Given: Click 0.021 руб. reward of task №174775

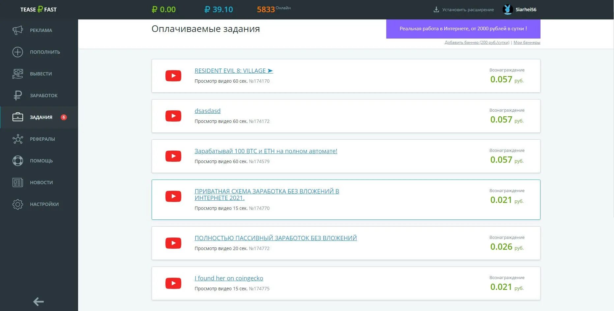Looking at the screenshot, I should click(x=507, y=287).
